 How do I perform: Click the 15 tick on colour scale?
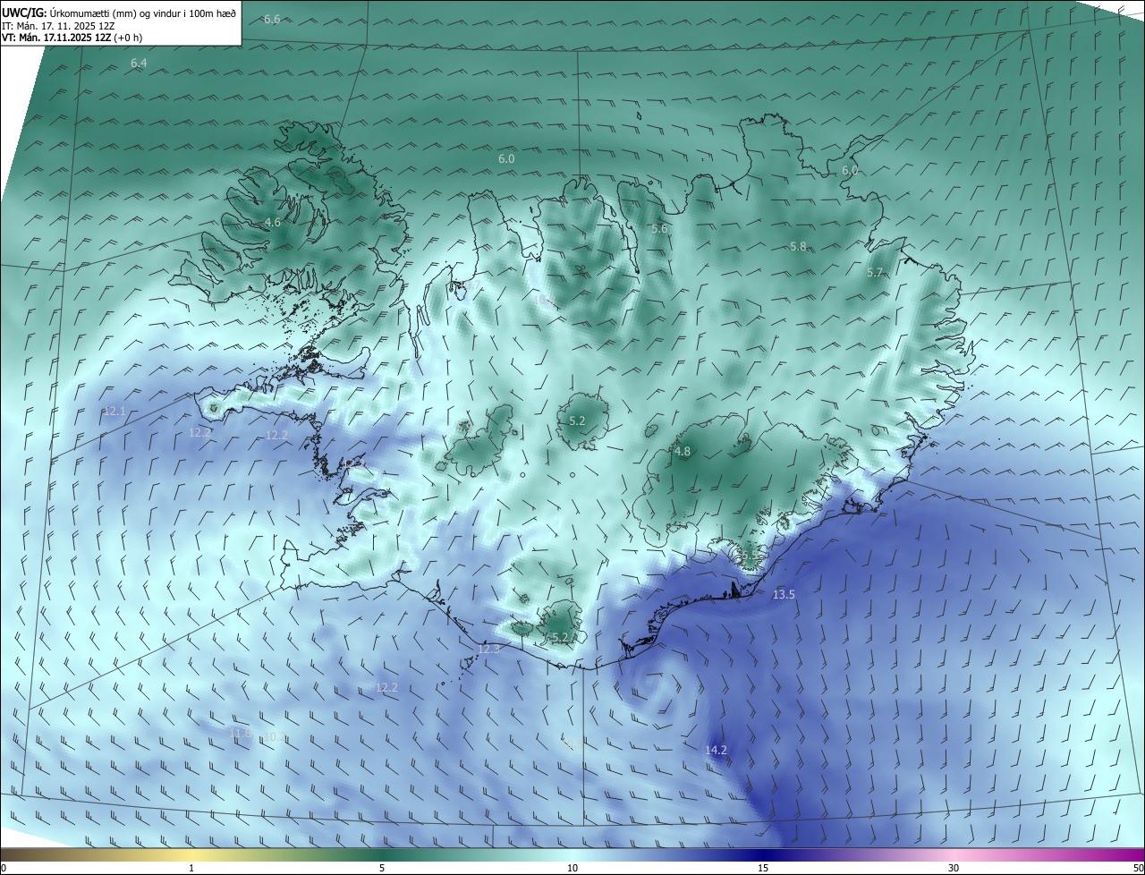(763, 868)
